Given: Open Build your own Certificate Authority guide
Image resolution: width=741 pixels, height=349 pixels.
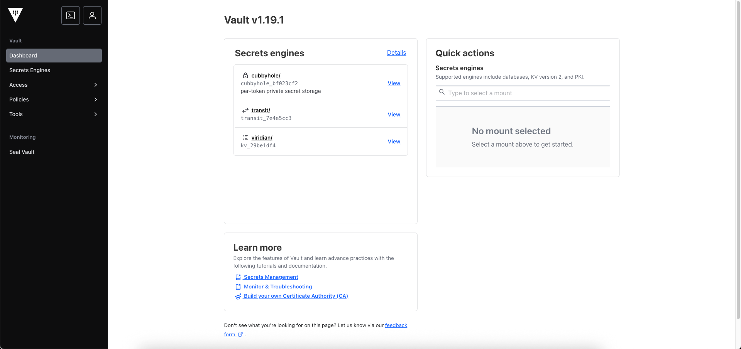Looking at the screenshot, I should 296,296.
